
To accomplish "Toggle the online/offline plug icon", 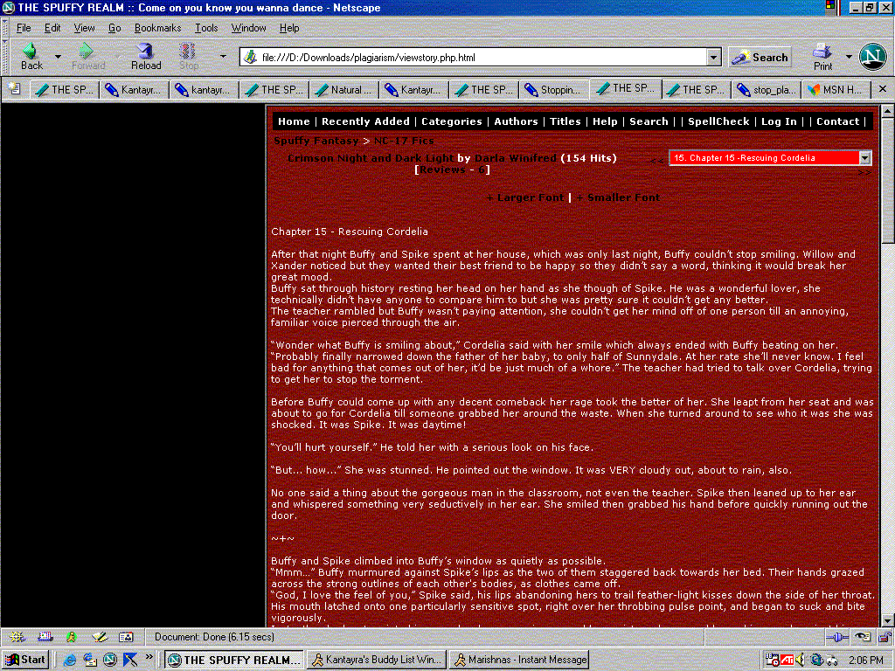I will [837, 637].
